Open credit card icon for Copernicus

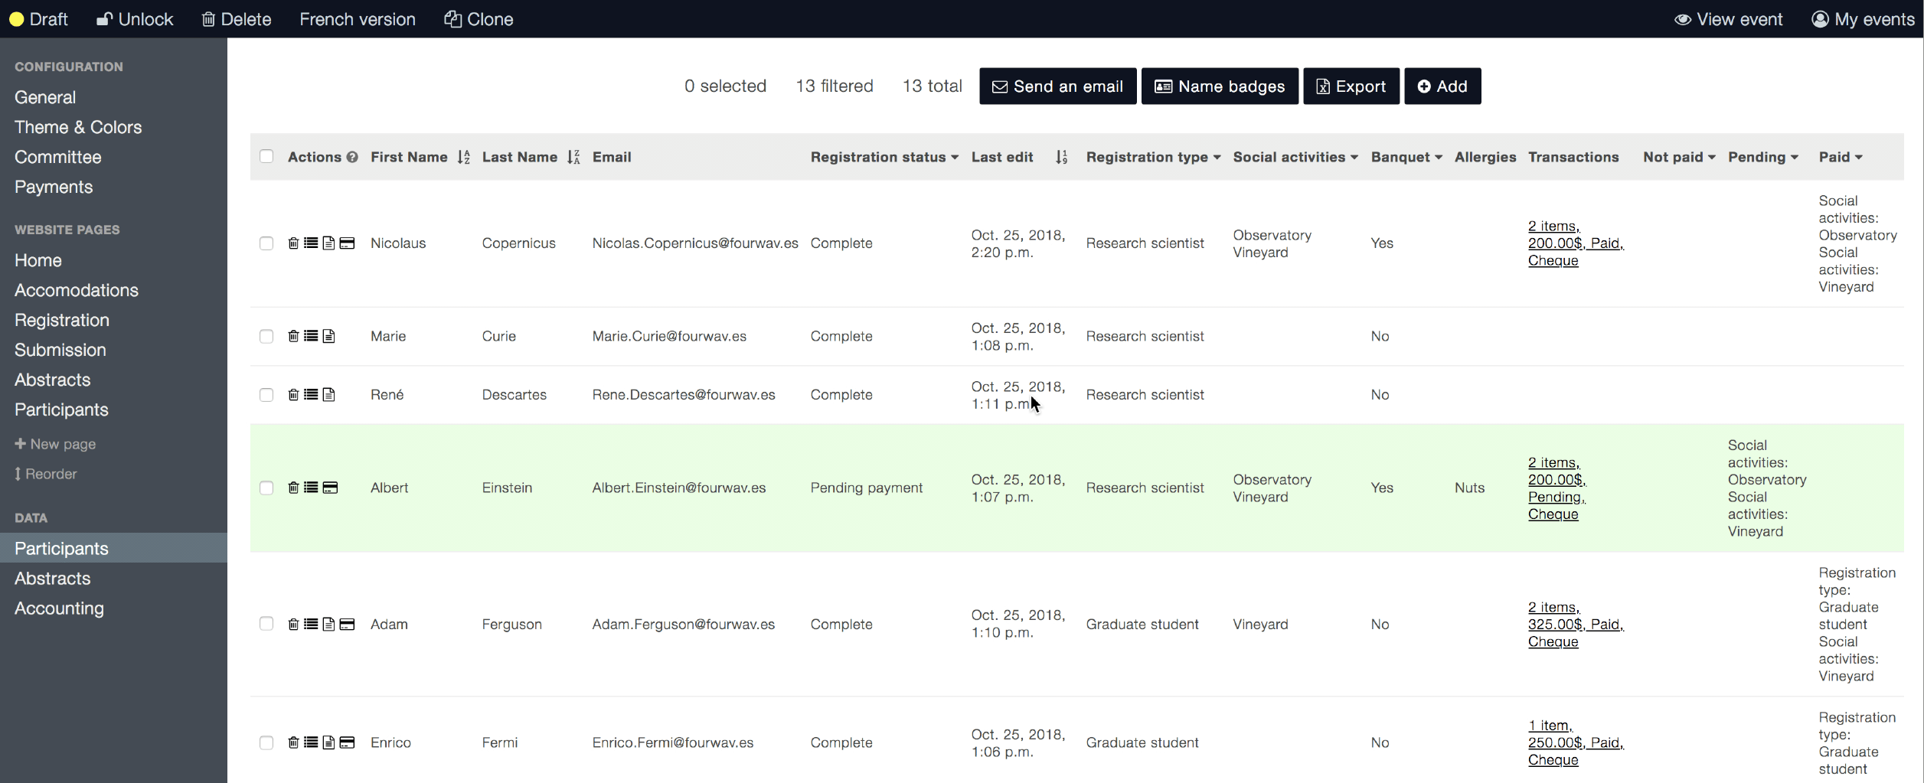347,243
